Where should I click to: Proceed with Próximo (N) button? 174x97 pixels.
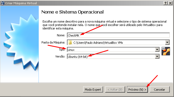click(x=137, y=90)
